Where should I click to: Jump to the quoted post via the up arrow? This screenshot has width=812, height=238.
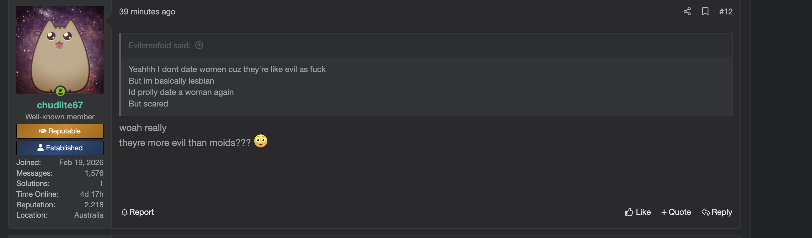pos(199,45)
